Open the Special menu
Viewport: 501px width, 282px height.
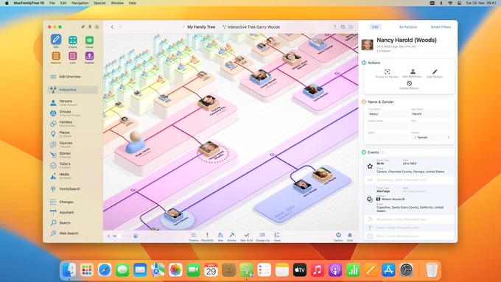pos(99,3)
